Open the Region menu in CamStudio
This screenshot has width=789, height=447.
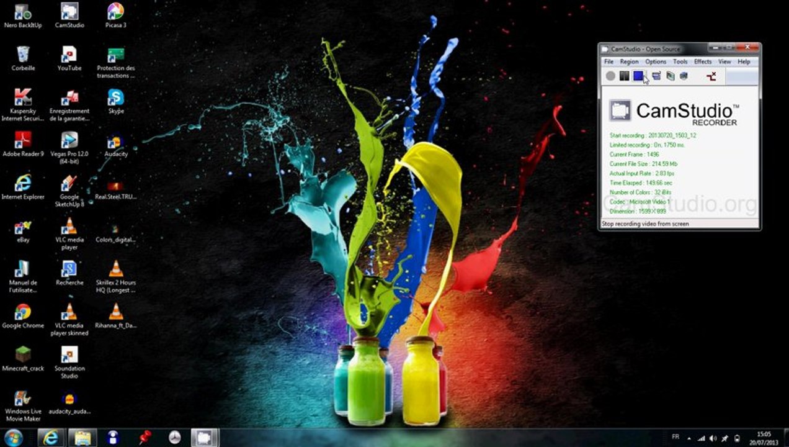click(629, 61)
